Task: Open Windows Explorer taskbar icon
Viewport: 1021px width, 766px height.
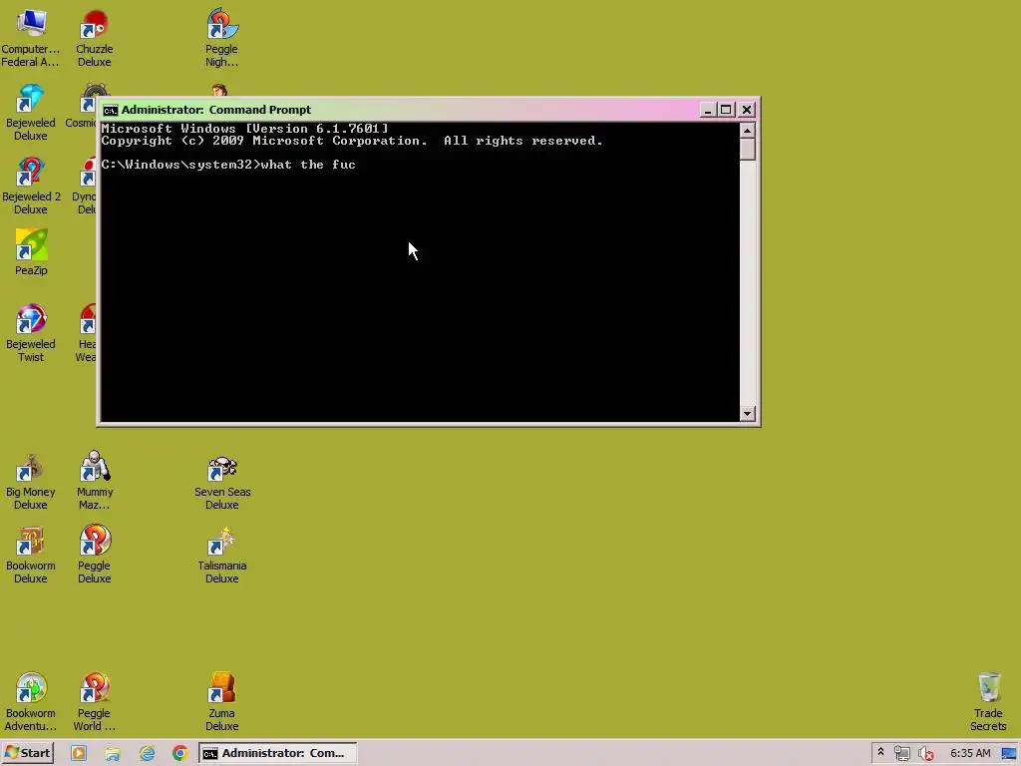Action: click(113, 753)
